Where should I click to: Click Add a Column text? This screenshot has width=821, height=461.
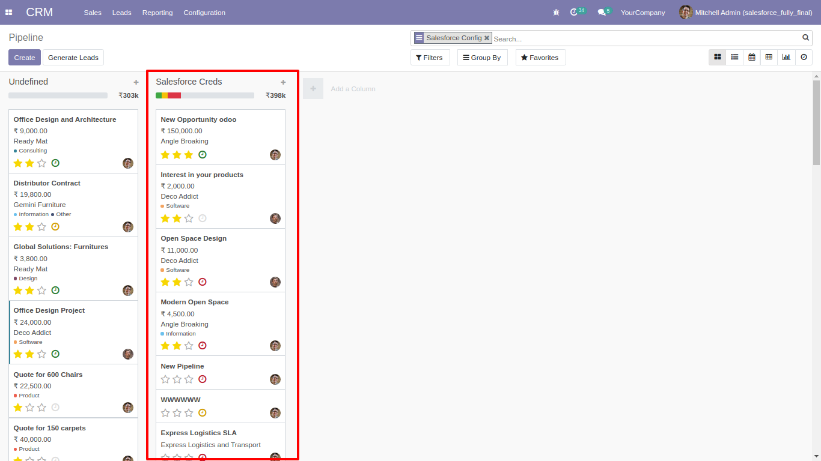(x=353, y=89)
